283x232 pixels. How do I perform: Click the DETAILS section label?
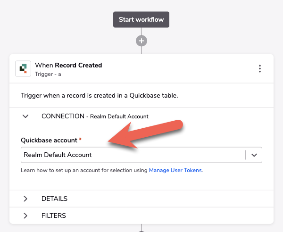point(54,199)
